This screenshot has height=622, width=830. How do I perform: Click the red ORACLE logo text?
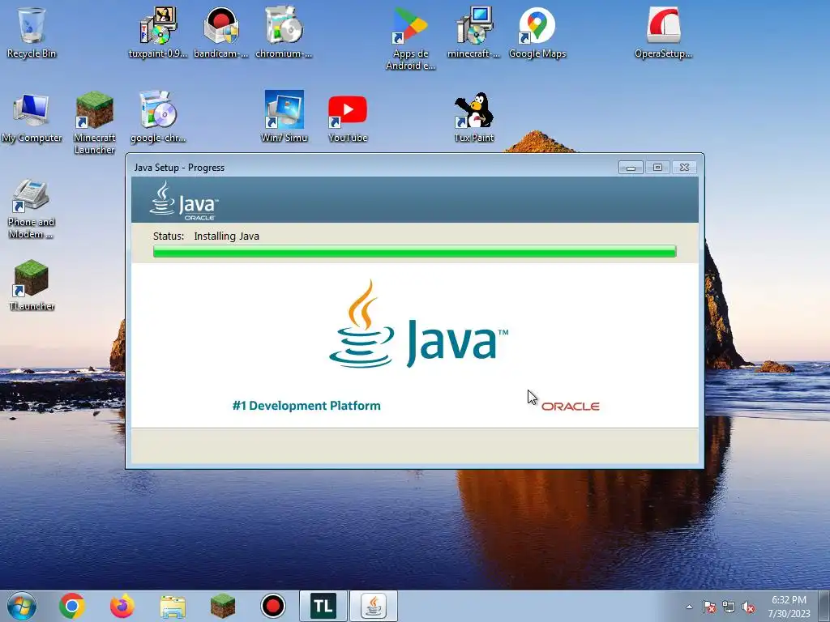click(x=571, y=407)
